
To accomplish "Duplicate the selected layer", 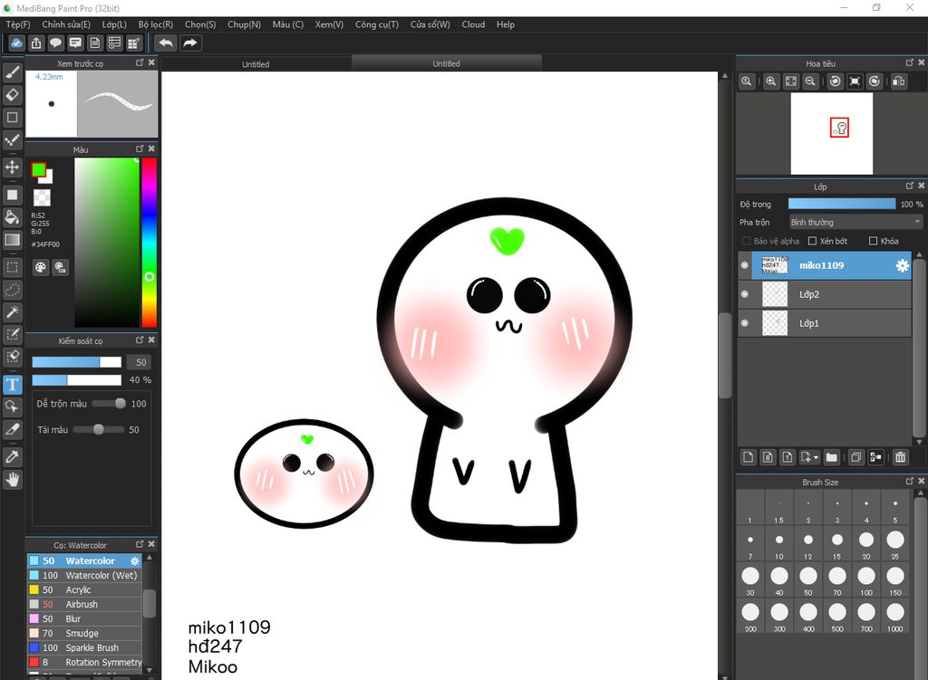I will 855,457.
